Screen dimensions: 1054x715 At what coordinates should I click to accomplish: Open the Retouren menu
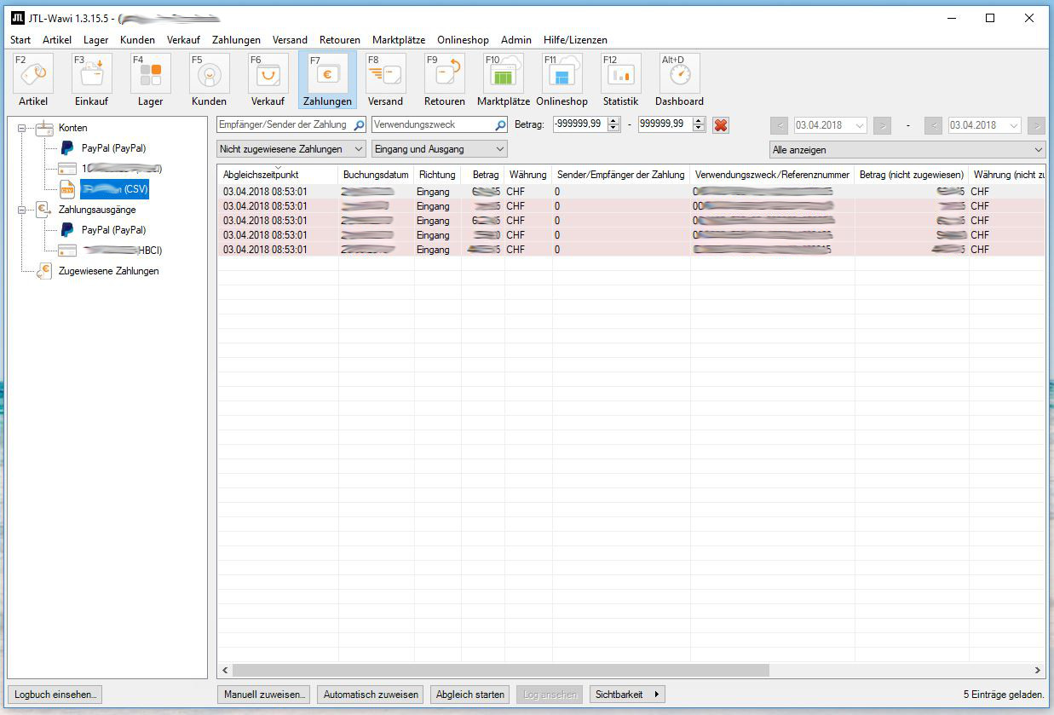pyautogui.click(x=340, y=40)
